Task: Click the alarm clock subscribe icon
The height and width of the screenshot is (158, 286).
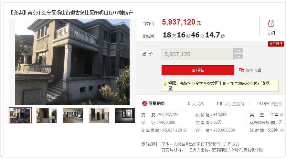Action: 271,24
